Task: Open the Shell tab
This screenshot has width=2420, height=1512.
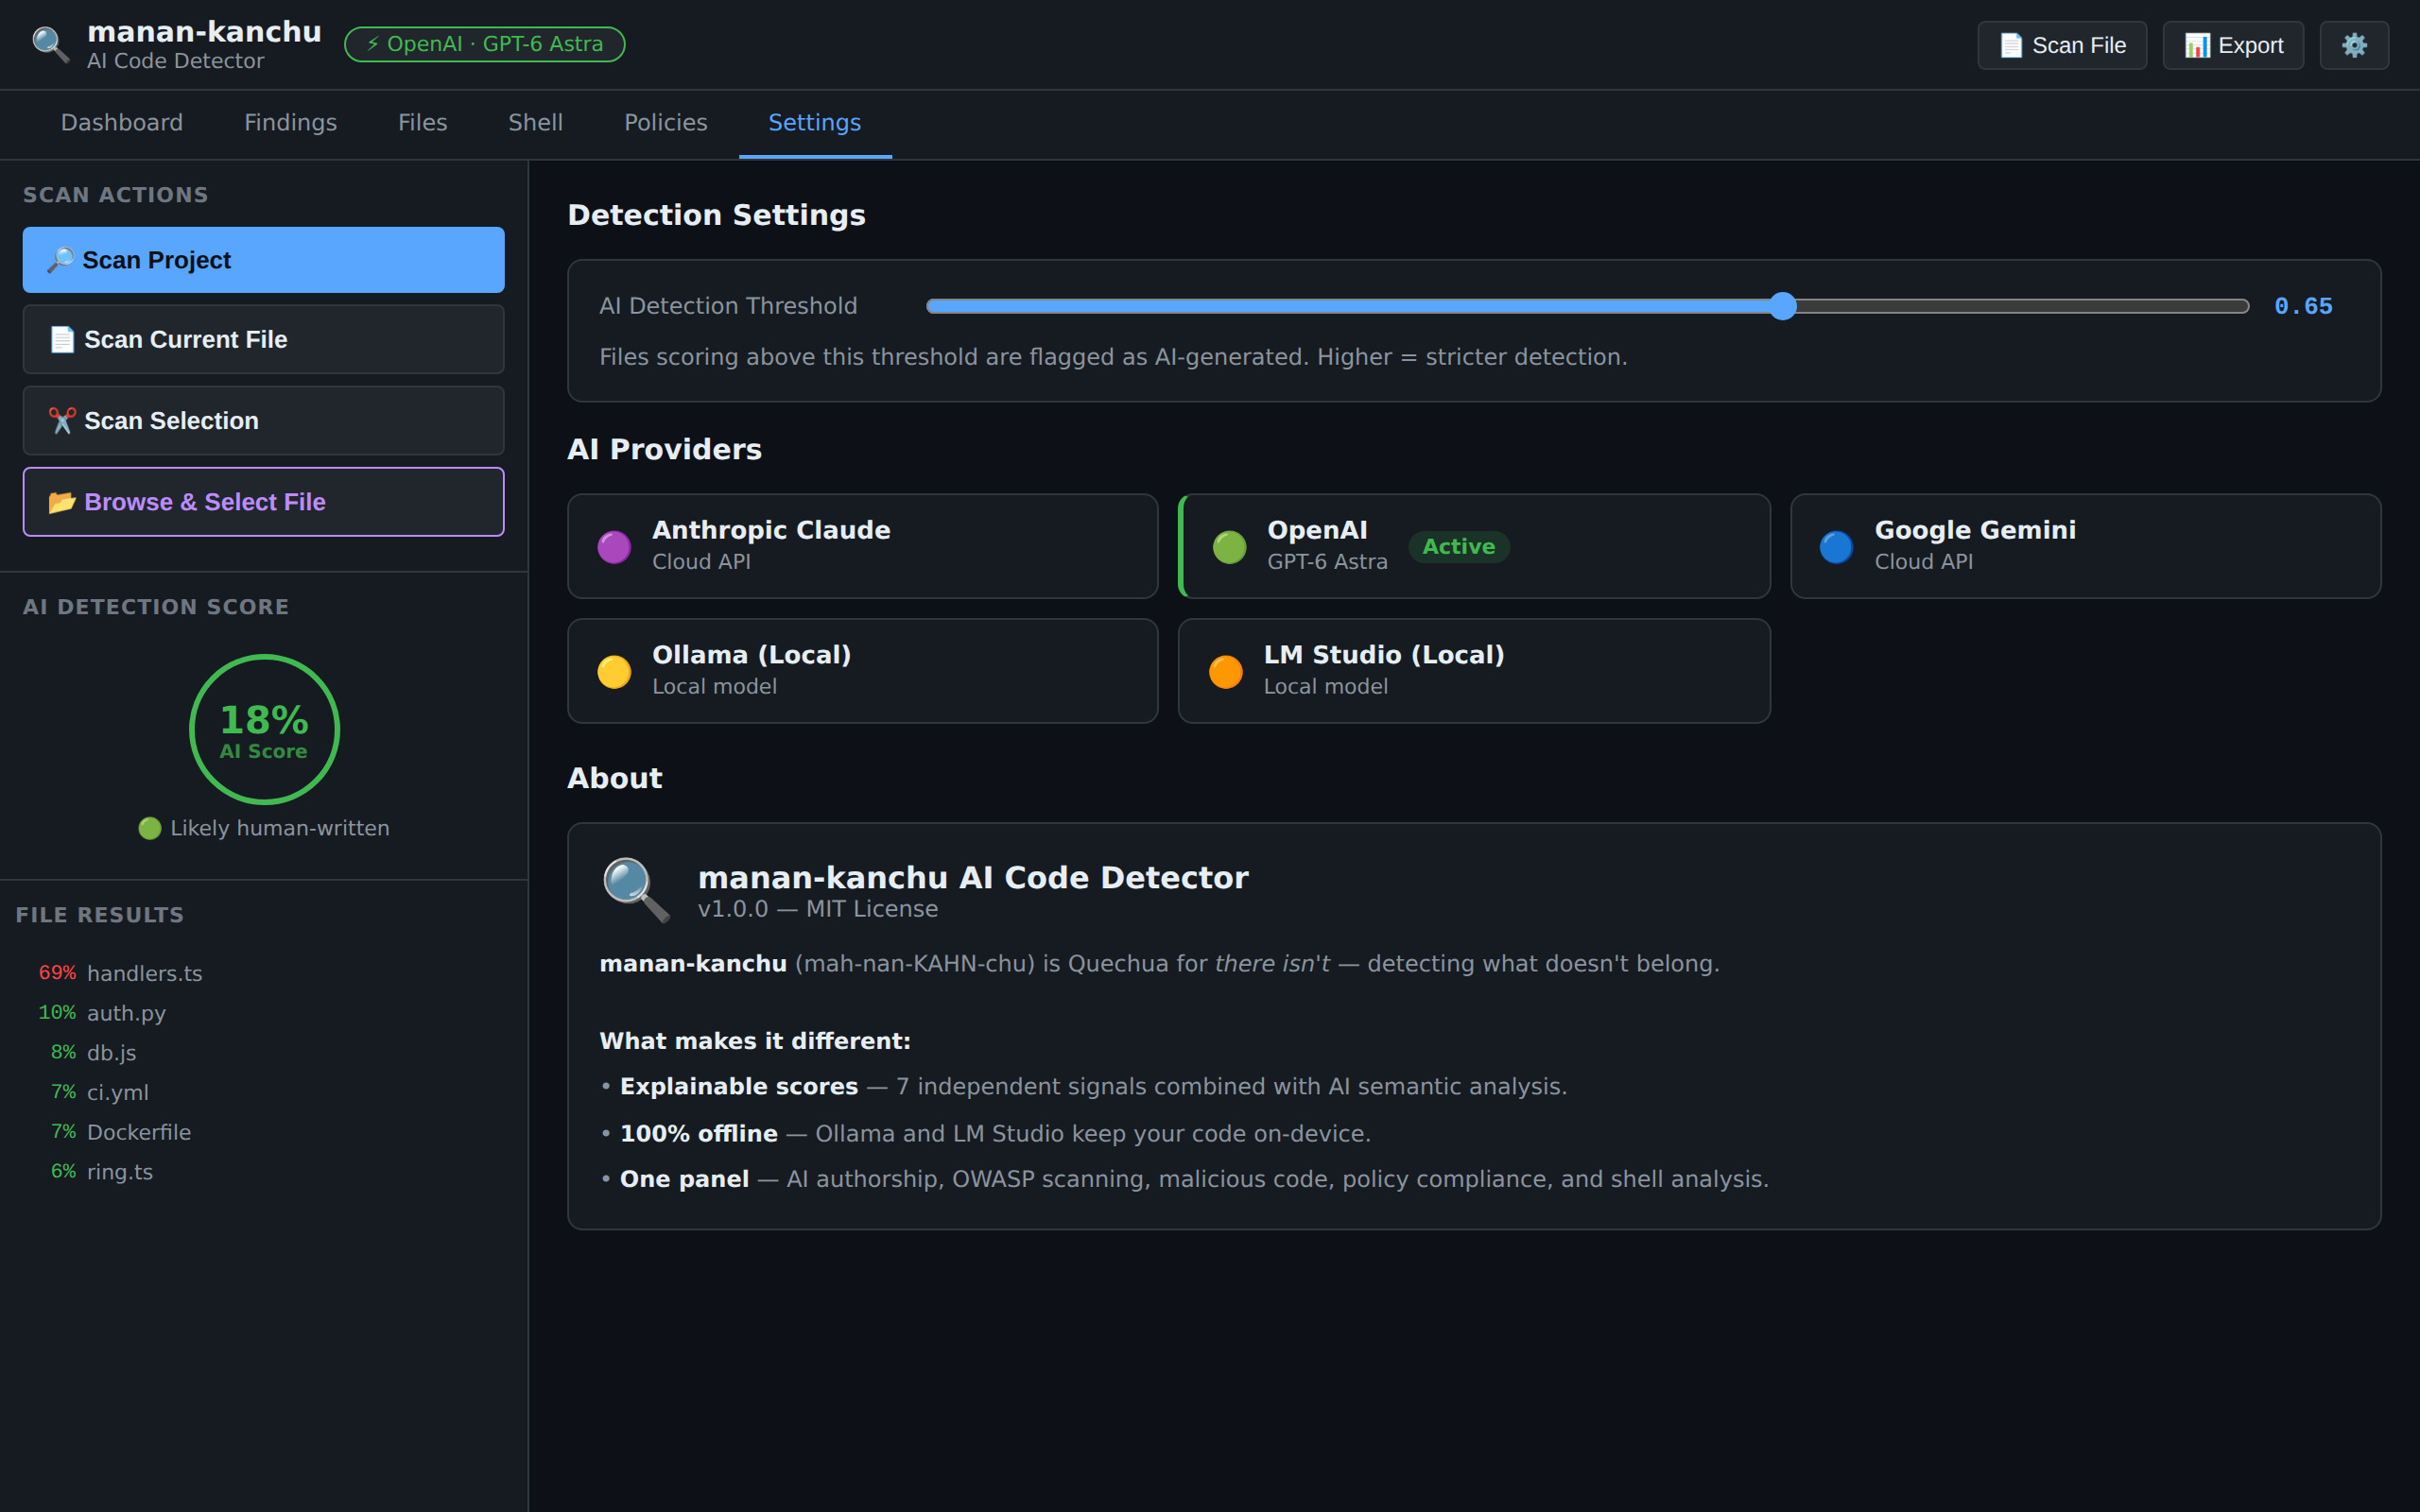Action: click(536, 123)
